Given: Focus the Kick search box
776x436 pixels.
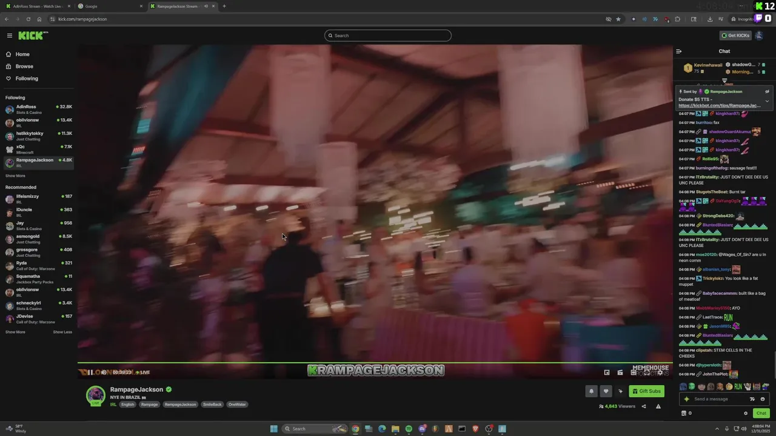Looking at the screenshot, I should point(388,36).
